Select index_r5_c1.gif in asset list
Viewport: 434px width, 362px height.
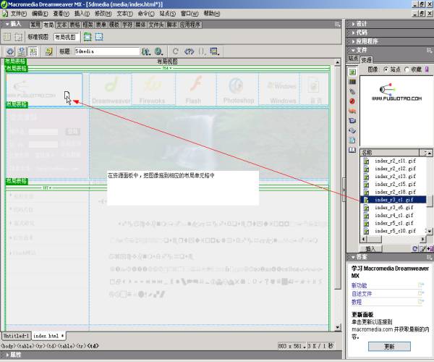[x=393, y=223]
